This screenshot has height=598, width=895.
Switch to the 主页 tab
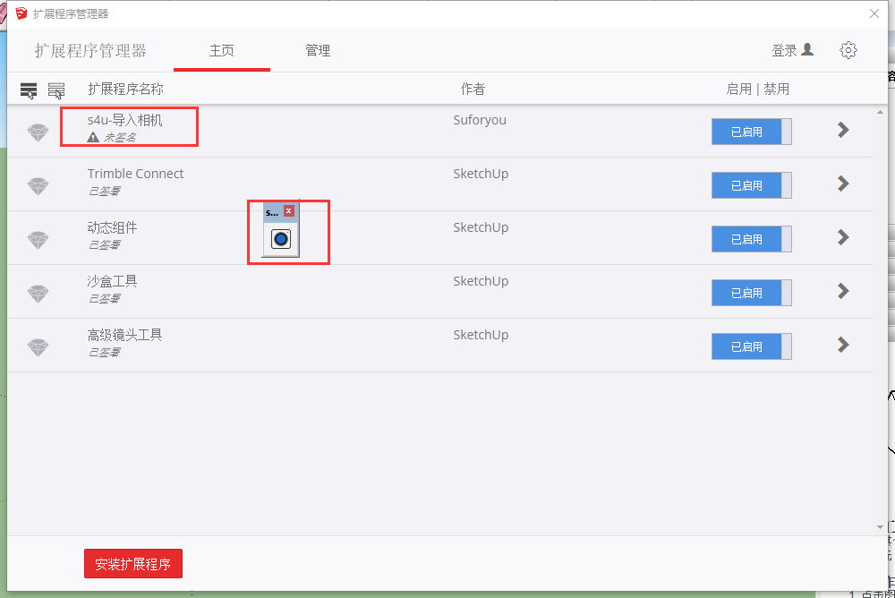(x=221, y=51)
